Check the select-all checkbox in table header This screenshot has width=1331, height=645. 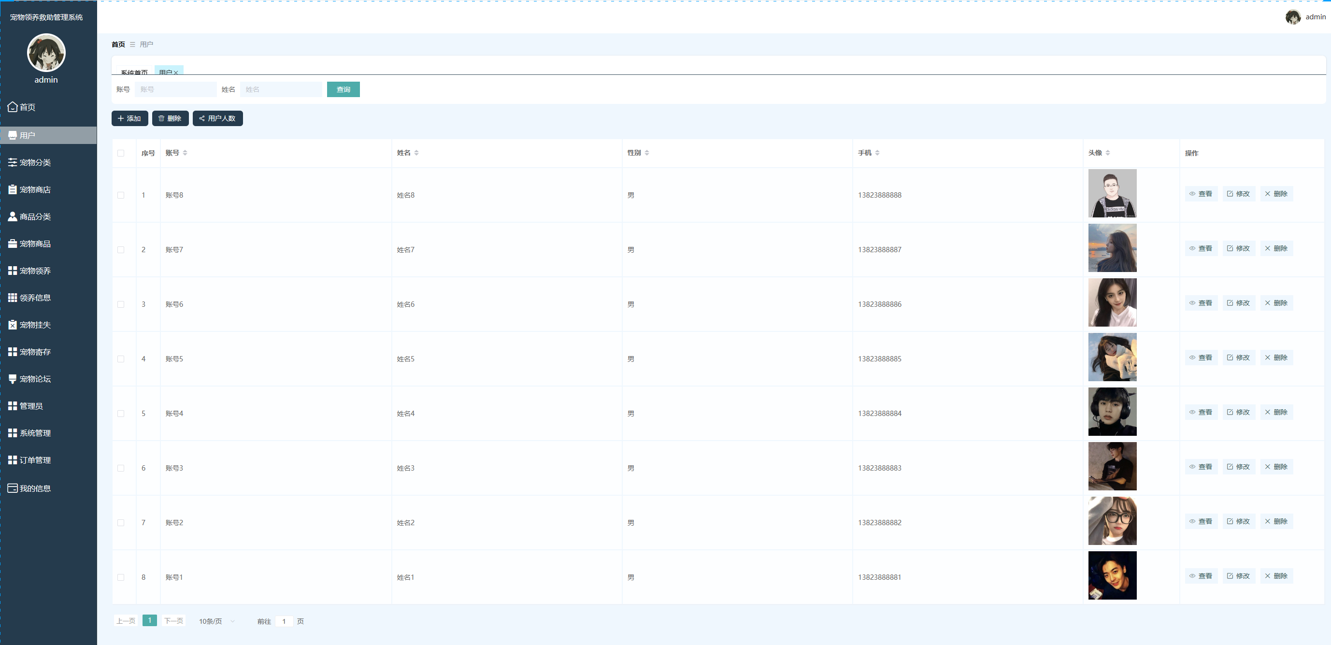click(121, 153)
